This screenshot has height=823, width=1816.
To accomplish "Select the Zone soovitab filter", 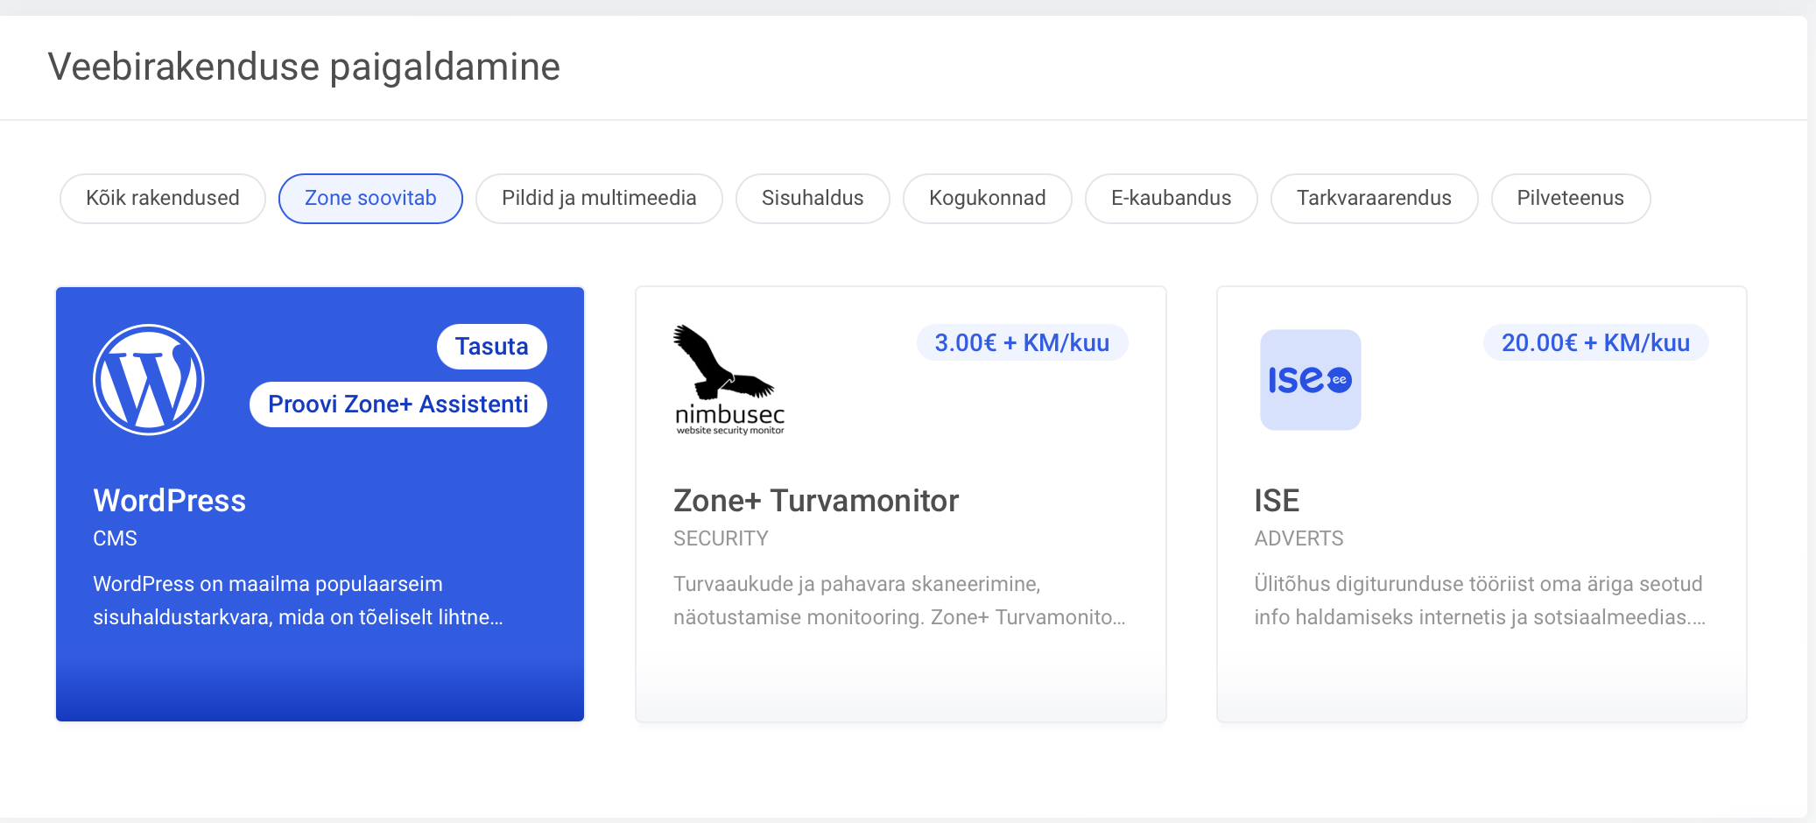I will (x=370, y=199).
